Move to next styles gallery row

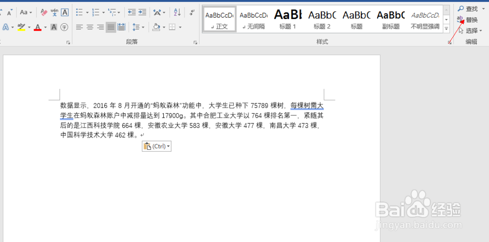point(446,20)
